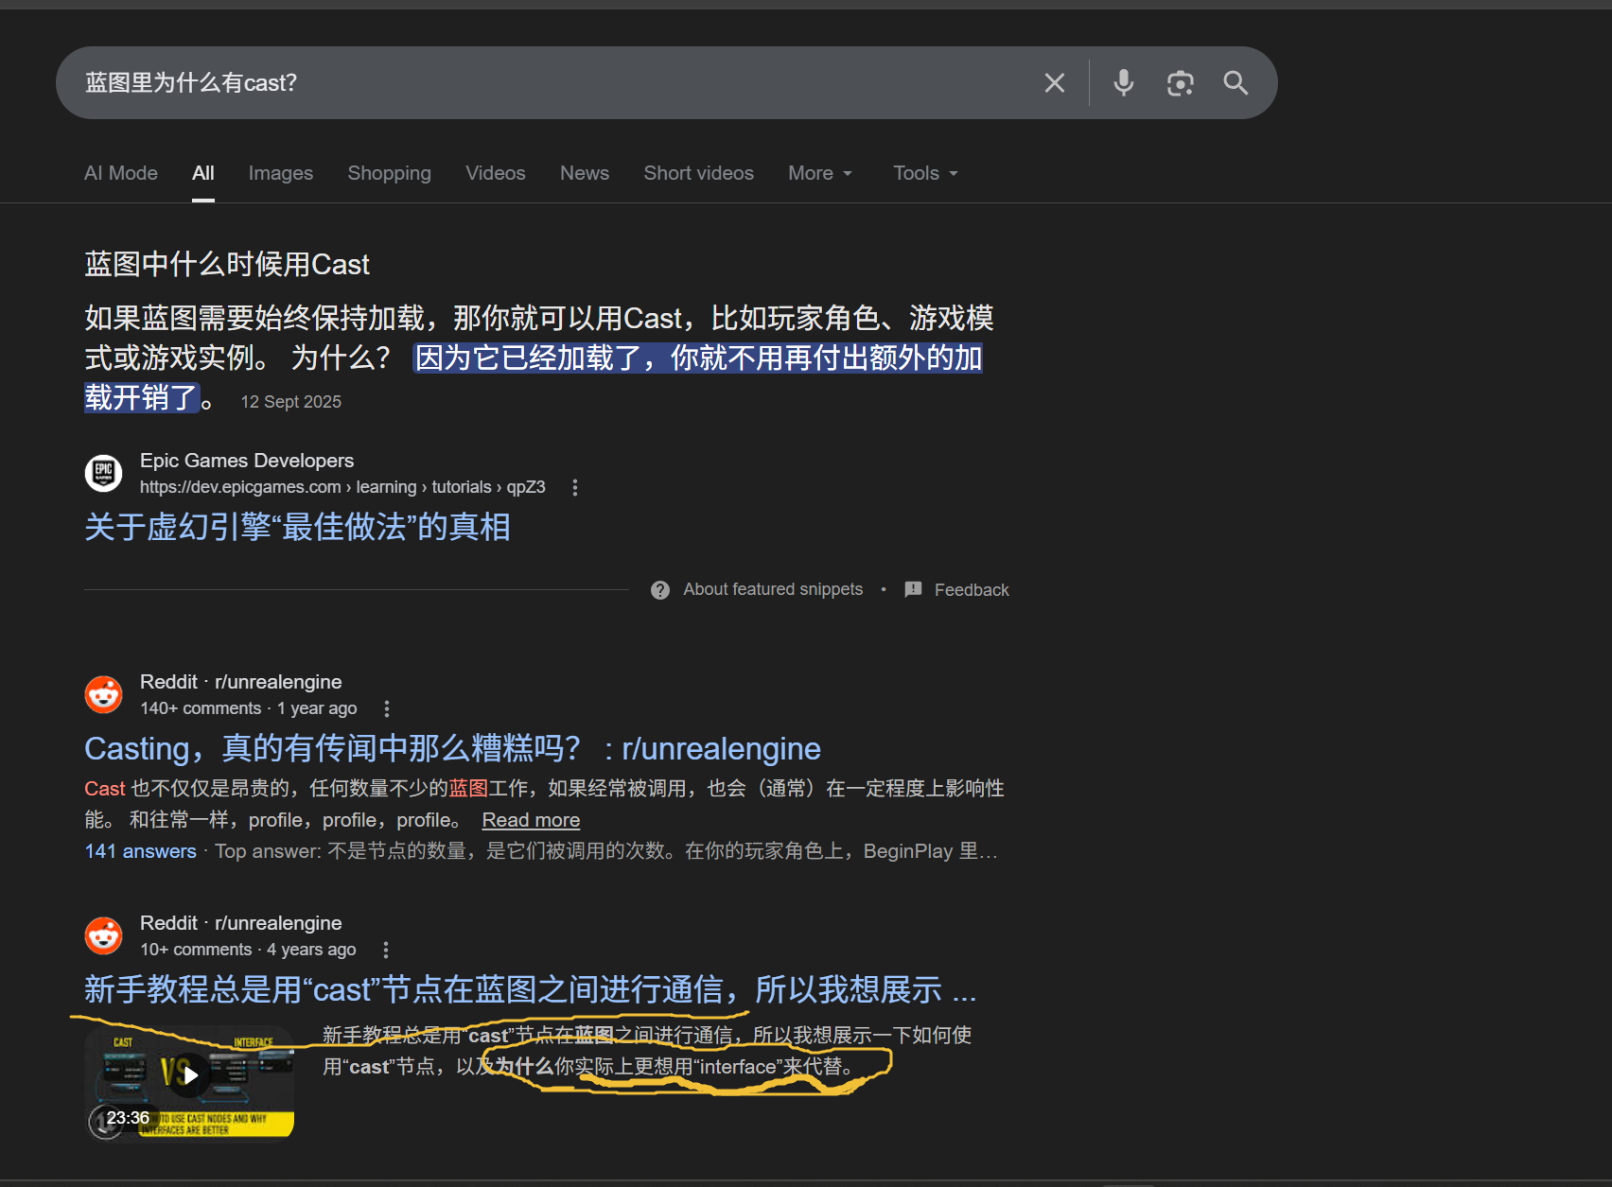Viewport: 1612px width, 1187px height.
Task: Submit search using the magnifying glass icon
Action: pyautogui.click(x=1235, y=83)
